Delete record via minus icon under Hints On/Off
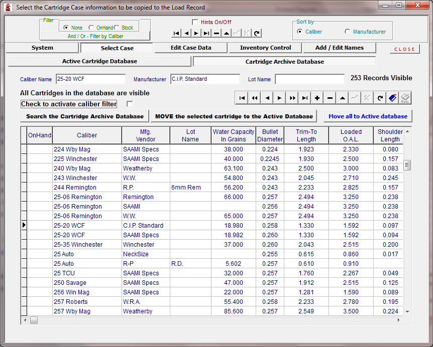 [216, 34]
